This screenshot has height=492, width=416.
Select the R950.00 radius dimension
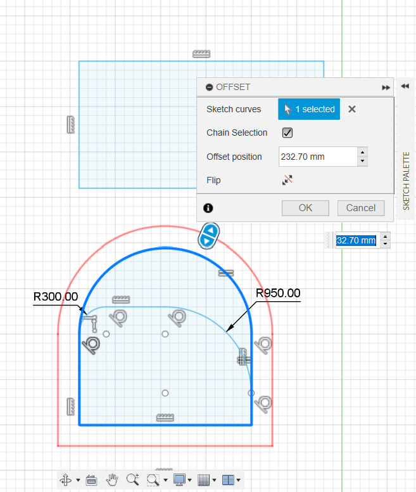tap(278, 293)
